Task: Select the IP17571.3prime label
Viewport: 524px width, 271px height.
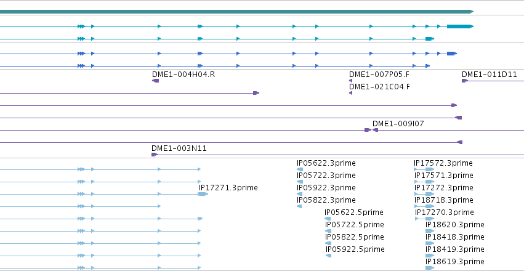Action: (444, 176)
